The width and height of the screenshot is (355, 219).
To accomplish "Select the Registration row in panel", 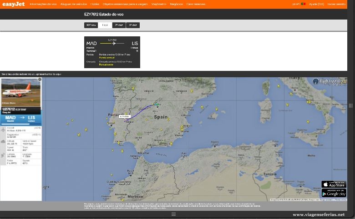I will tap(24, 135).
